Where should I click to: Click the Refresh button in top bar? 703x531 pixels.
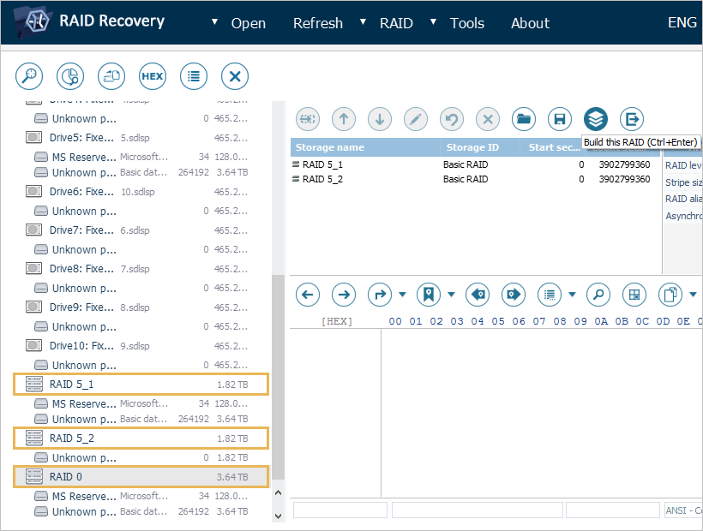pos(317,23)
